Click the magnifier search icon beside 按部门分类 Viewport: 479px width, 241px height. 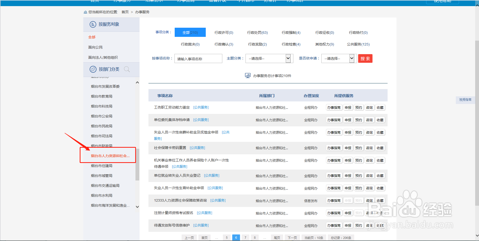127,69
